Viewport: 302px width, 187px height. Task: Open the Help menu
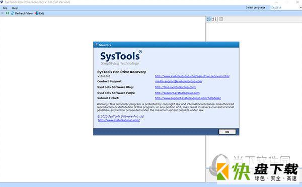point(15,8)
